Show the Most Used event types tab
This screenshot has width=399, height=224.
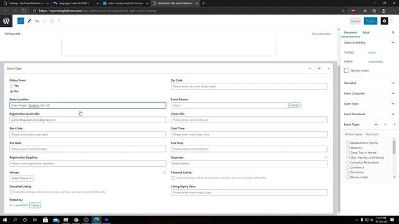372,134
